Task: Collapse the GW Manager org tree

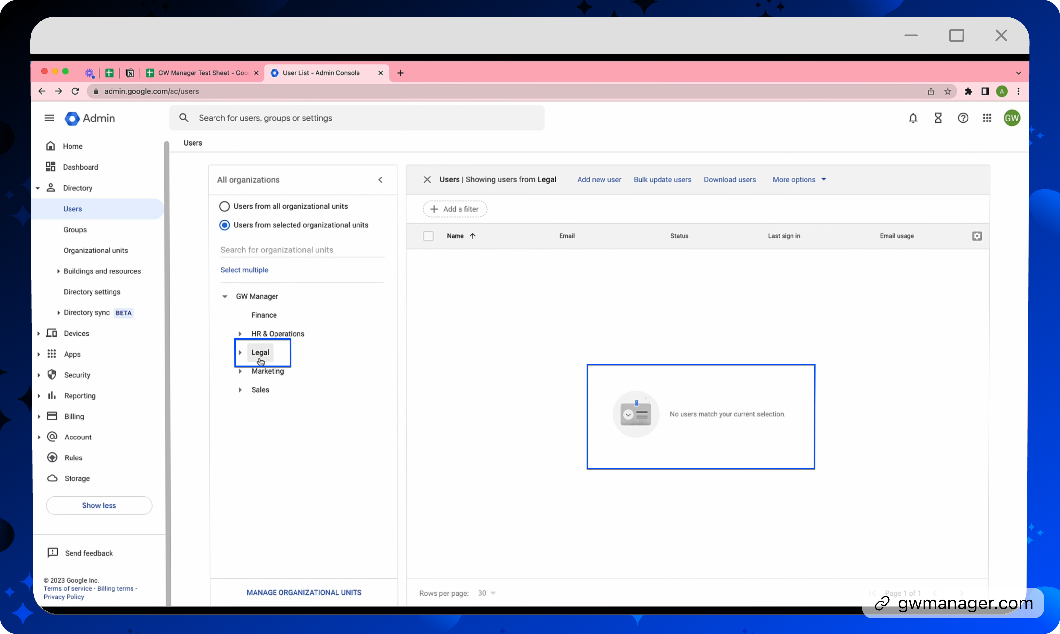Action: point(225,296)
